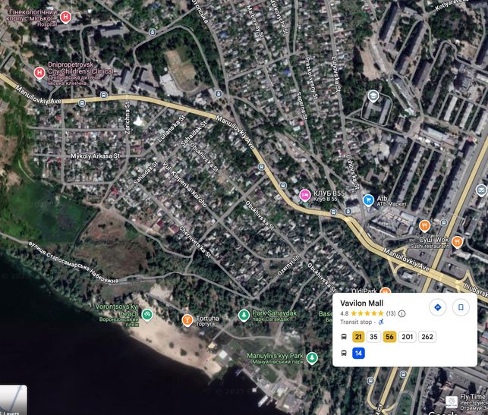
Task: Select route 201 chip
Action: pyautogui.click(x=407, y=337)
